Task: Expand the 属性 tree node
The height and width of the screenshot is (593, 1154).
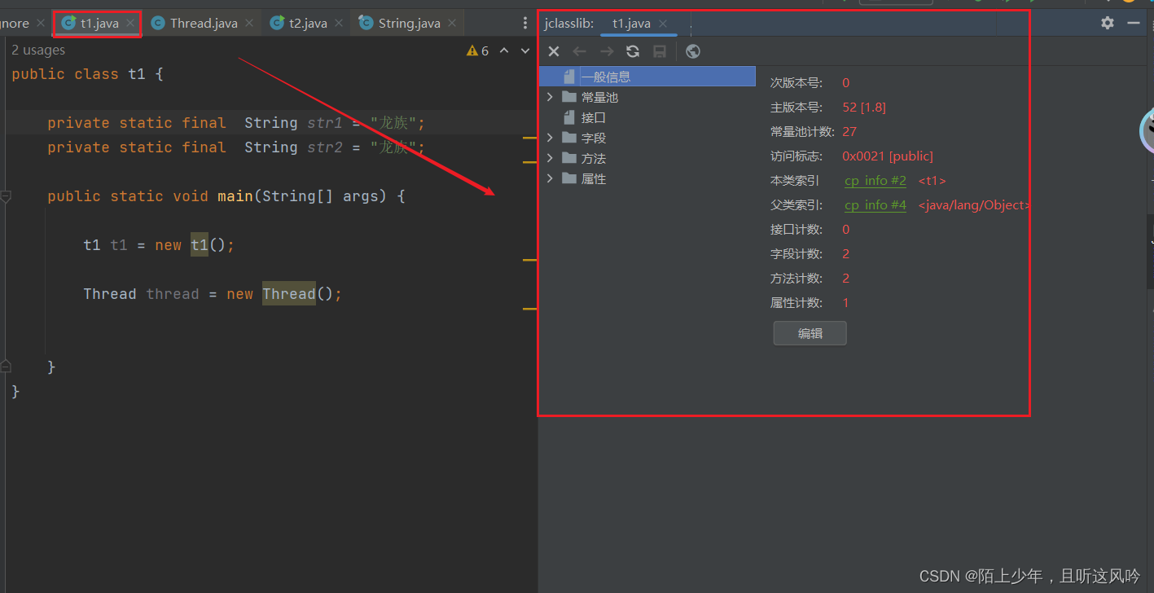Action: 550,178
